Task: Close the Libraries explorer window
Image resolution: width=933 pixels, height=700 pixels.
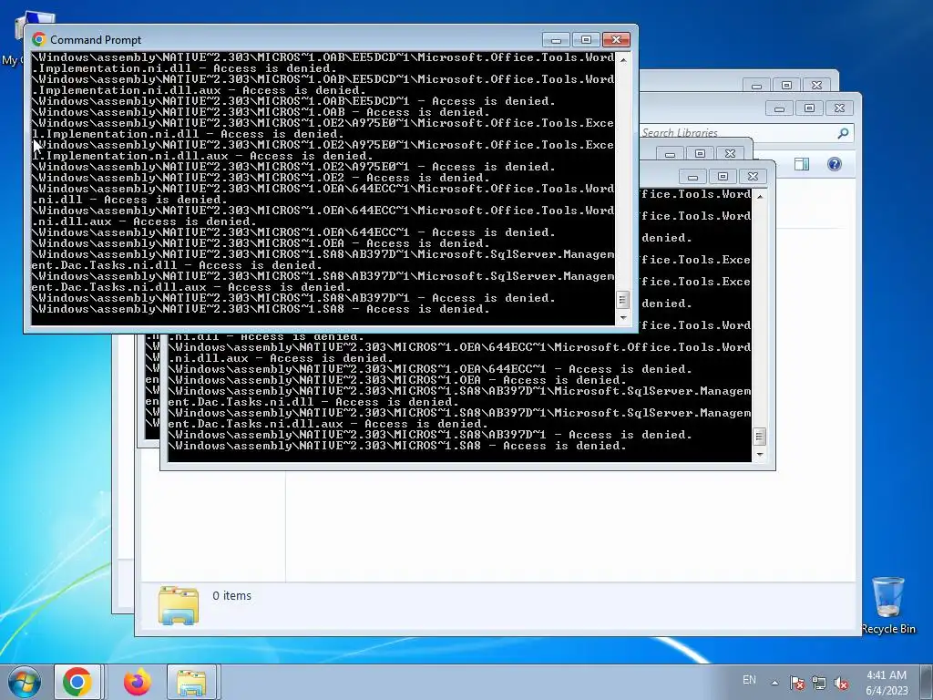Action: pos(839,108)
